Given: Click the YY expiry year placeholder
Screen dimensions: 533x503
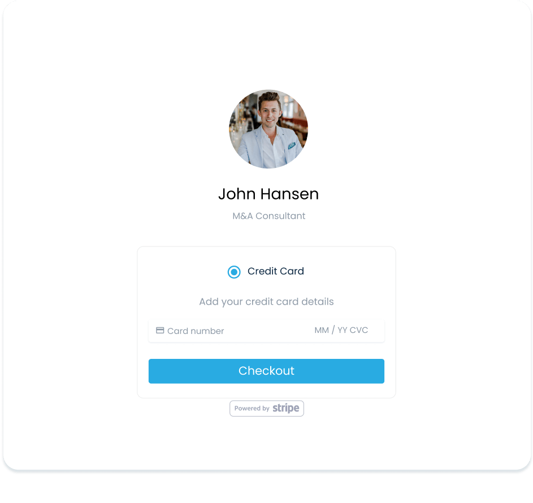Looking at the screenshot, I should click(x=343, y=331).
